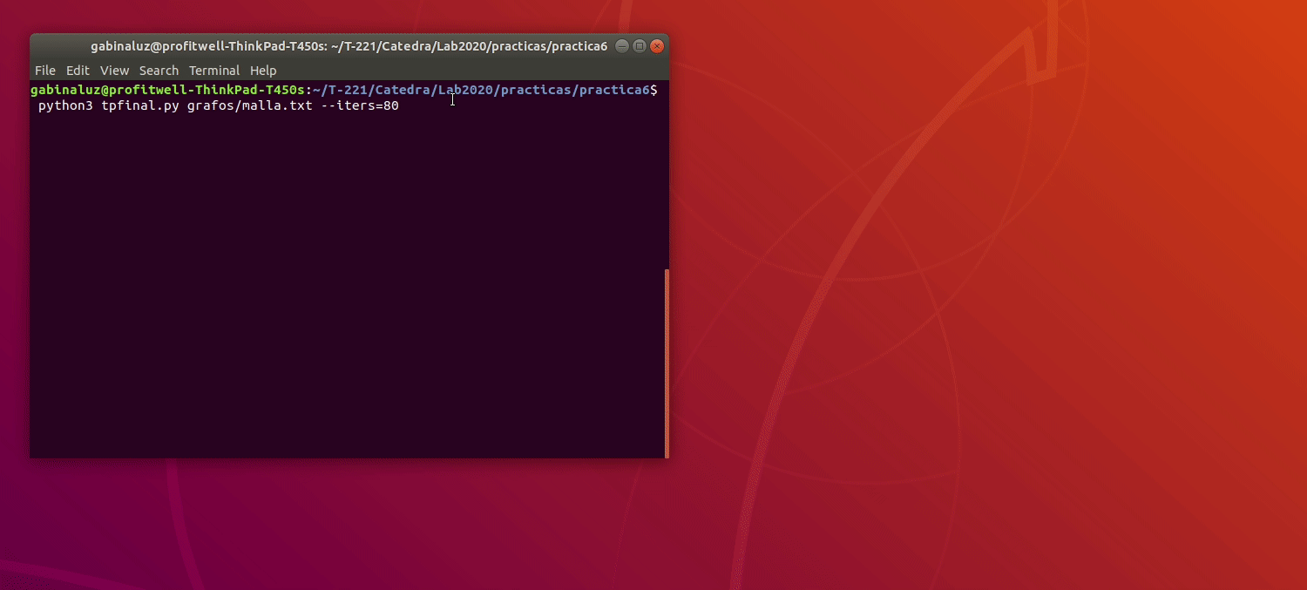1307x590 pixels.
Task: Open the File menu
Action: 45,71
